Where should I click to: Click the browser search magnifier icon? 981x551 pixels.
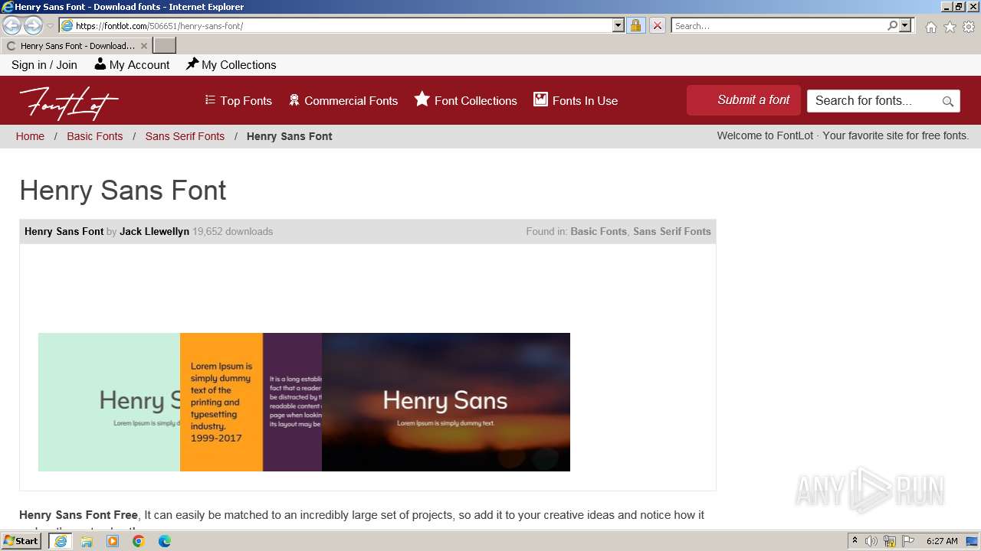[892, 25]
